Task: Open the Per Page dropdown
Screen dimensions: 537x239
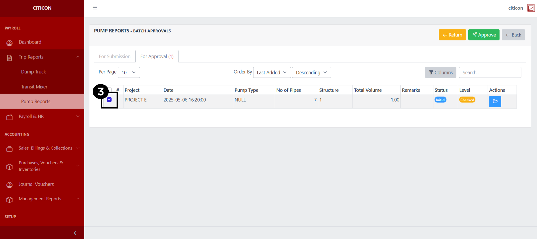Action: [x=129, y=72]
